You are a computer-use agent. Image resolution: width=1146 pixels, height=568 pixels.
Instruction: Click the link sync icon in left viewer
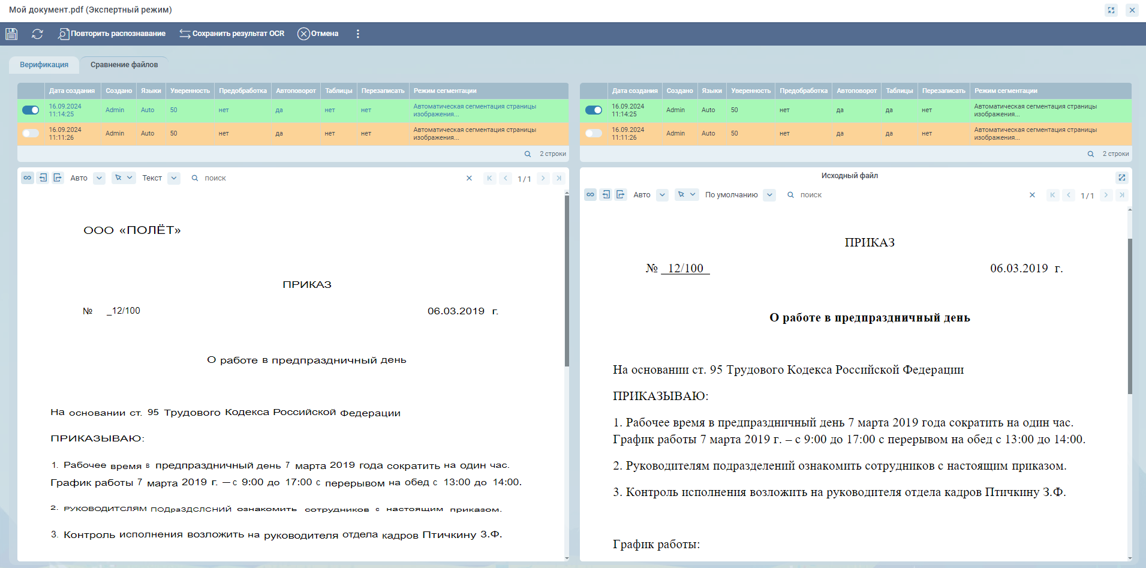pos(28,178)
